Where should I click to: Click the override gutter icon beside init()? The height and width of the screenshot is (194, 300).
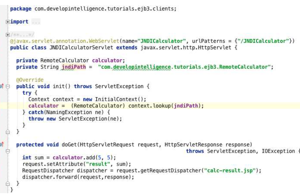click(2, 86)
